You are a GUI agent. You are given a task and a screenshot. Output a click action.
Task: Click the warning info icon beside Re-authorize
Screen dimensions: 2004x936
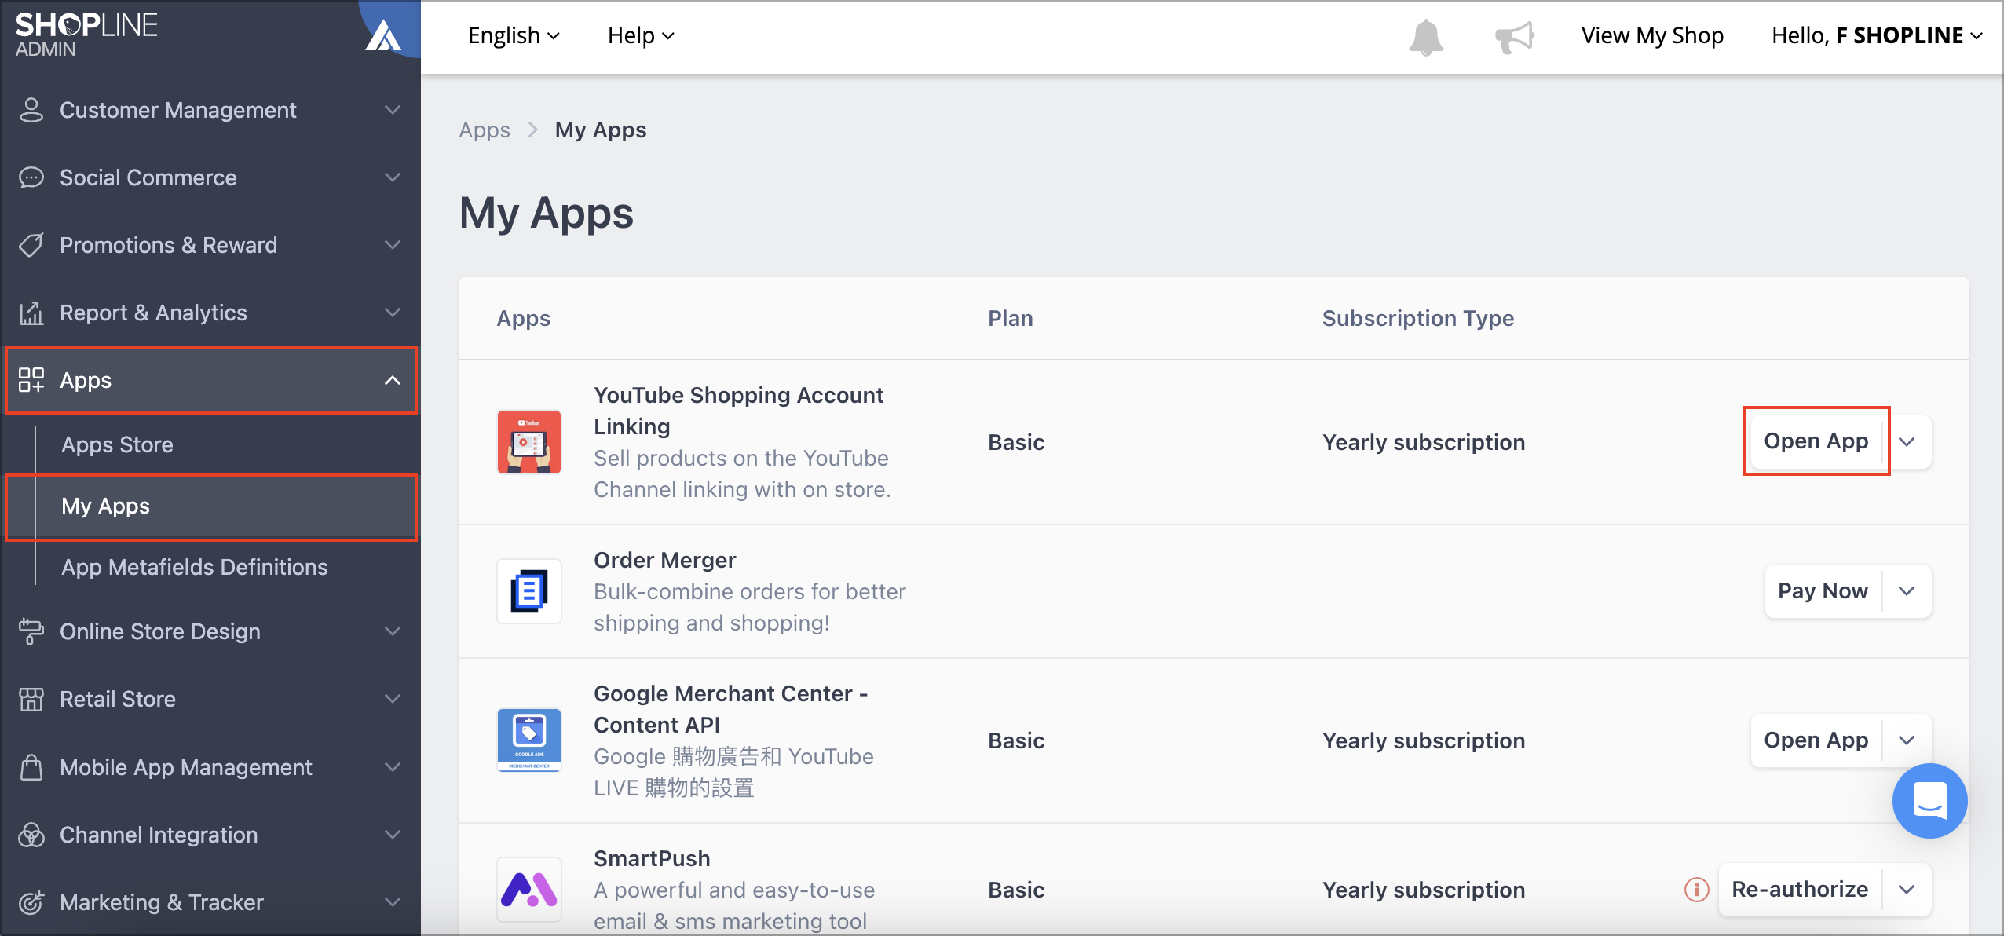(1696, 890)
